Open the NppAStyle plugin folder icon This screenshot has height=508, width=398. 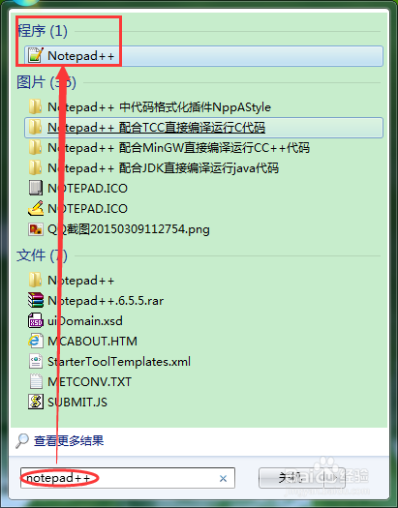[35, 106]
